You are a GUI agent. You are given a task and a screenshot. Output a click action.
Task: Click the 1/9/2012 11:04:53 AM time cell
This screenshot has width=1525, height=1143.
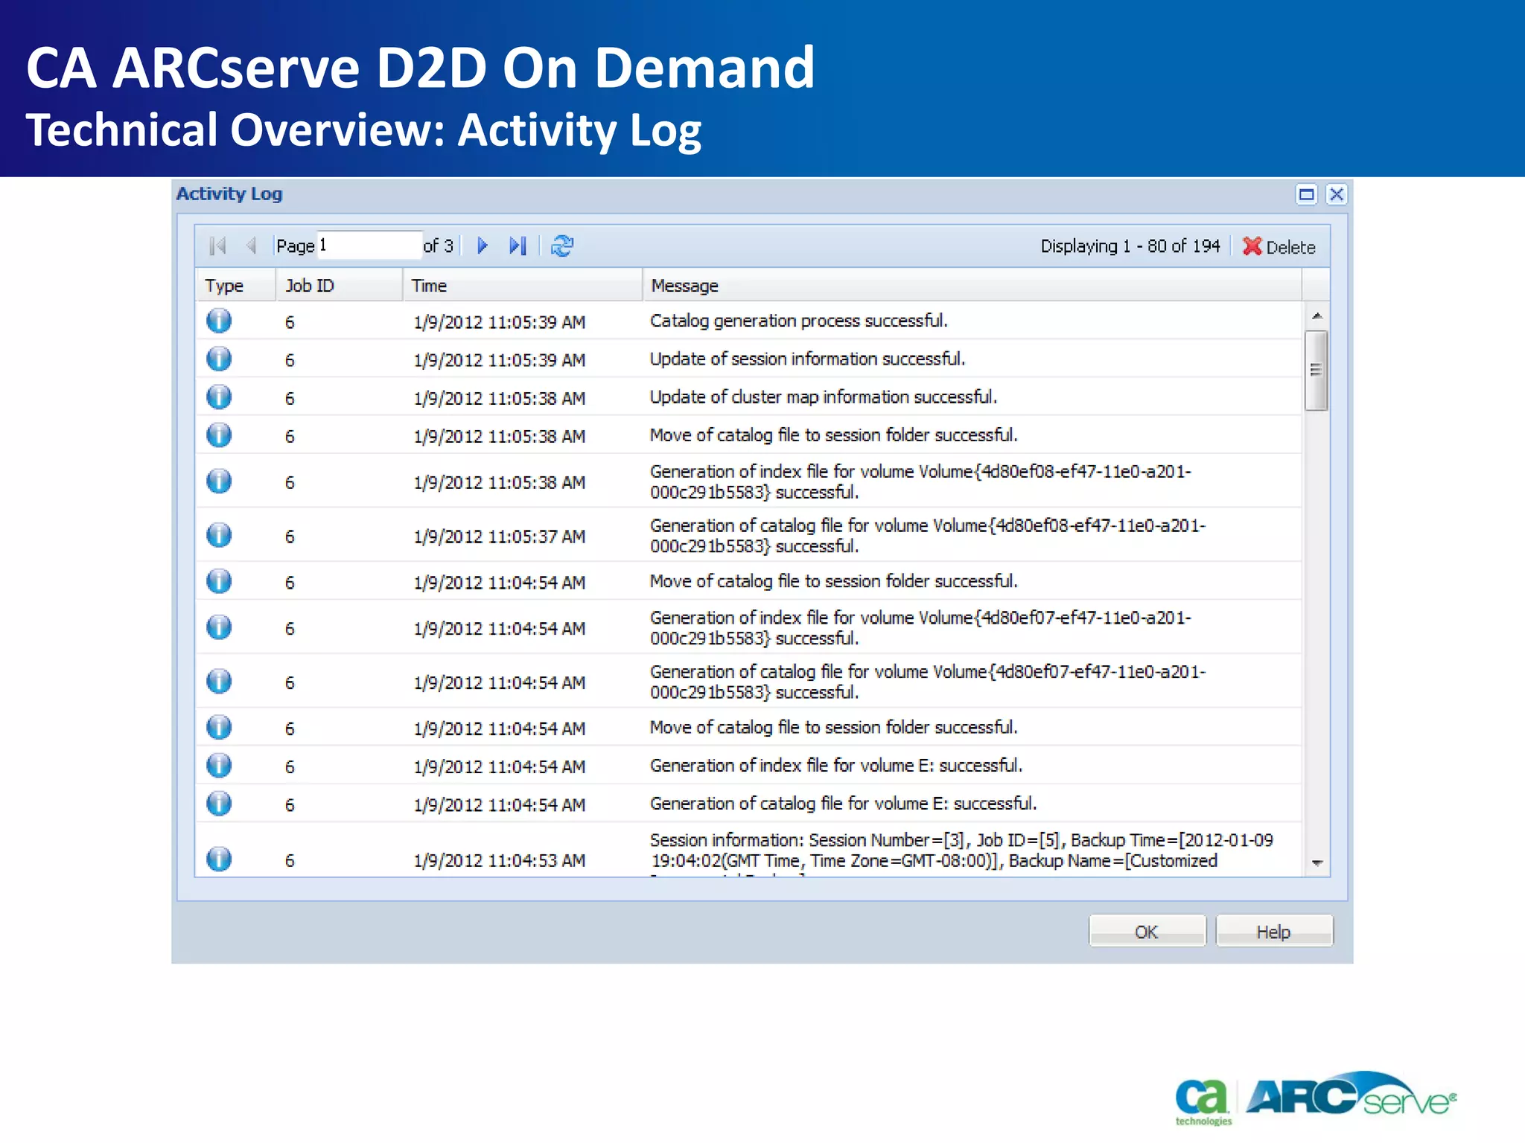click(500, 860)
